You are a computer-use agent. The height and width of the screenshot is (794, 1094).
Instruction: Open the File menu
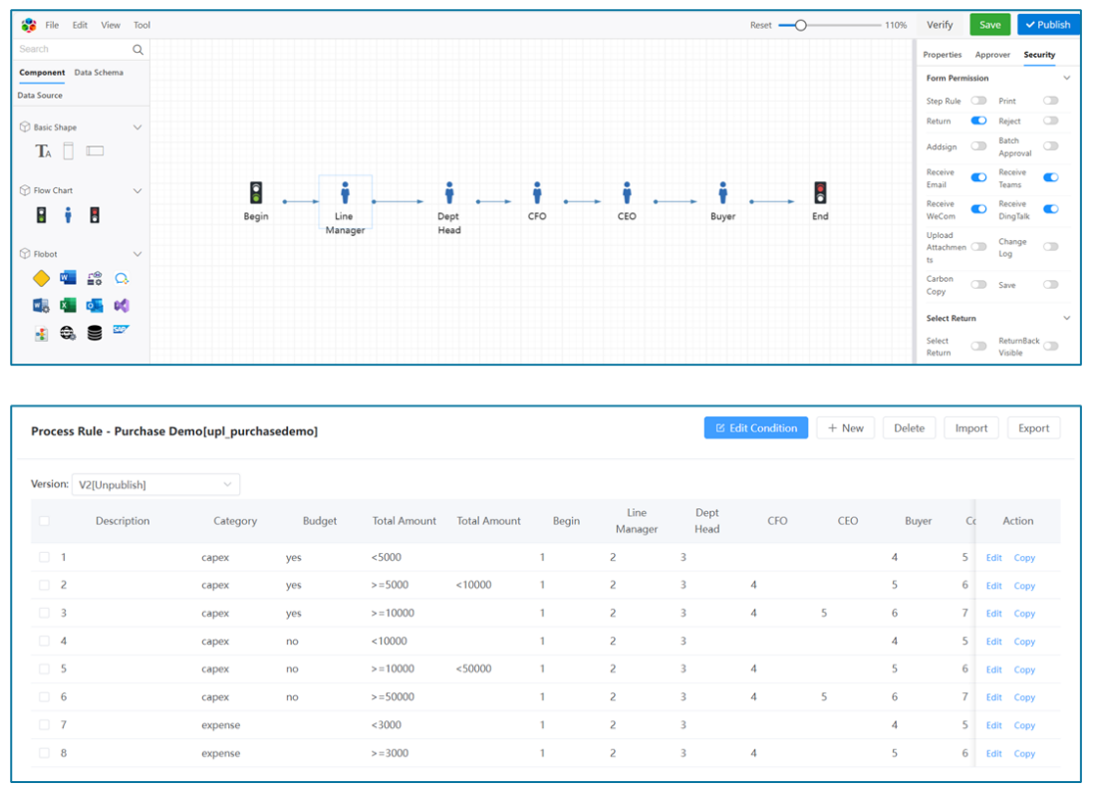(53, 25)
